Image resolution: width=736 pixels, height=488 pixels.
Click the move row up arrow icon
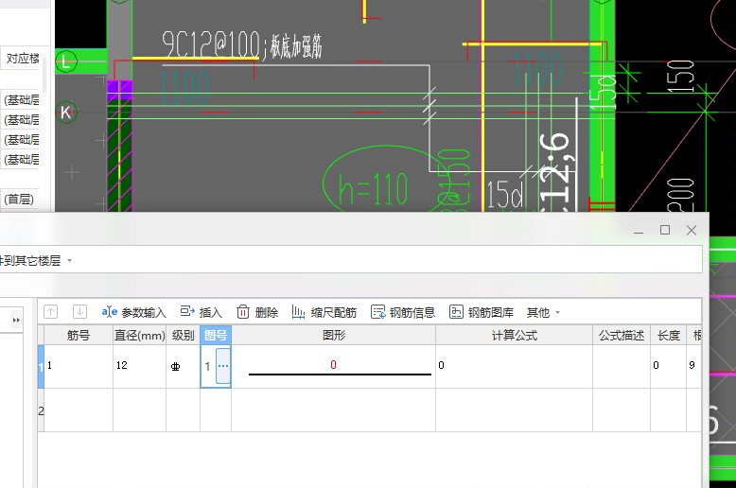click(x=51, y=311)
